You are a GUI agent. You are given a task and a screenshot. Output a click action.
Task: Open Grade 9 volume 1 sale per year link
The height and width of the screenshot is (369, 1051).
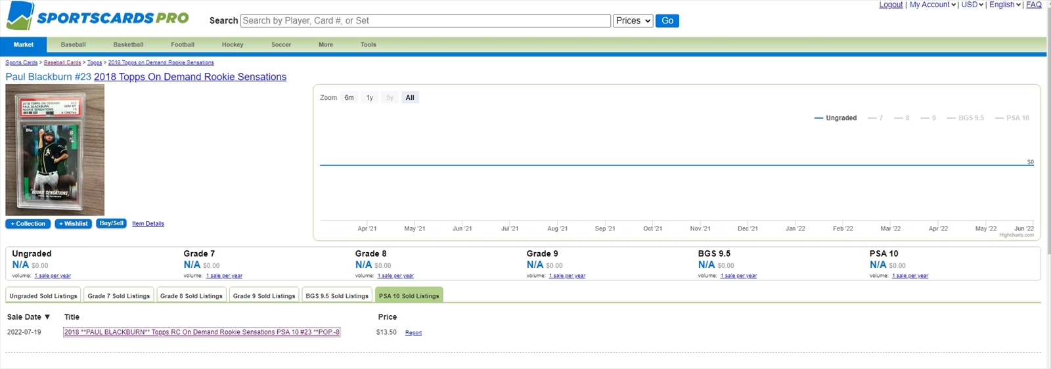point(567,276)
